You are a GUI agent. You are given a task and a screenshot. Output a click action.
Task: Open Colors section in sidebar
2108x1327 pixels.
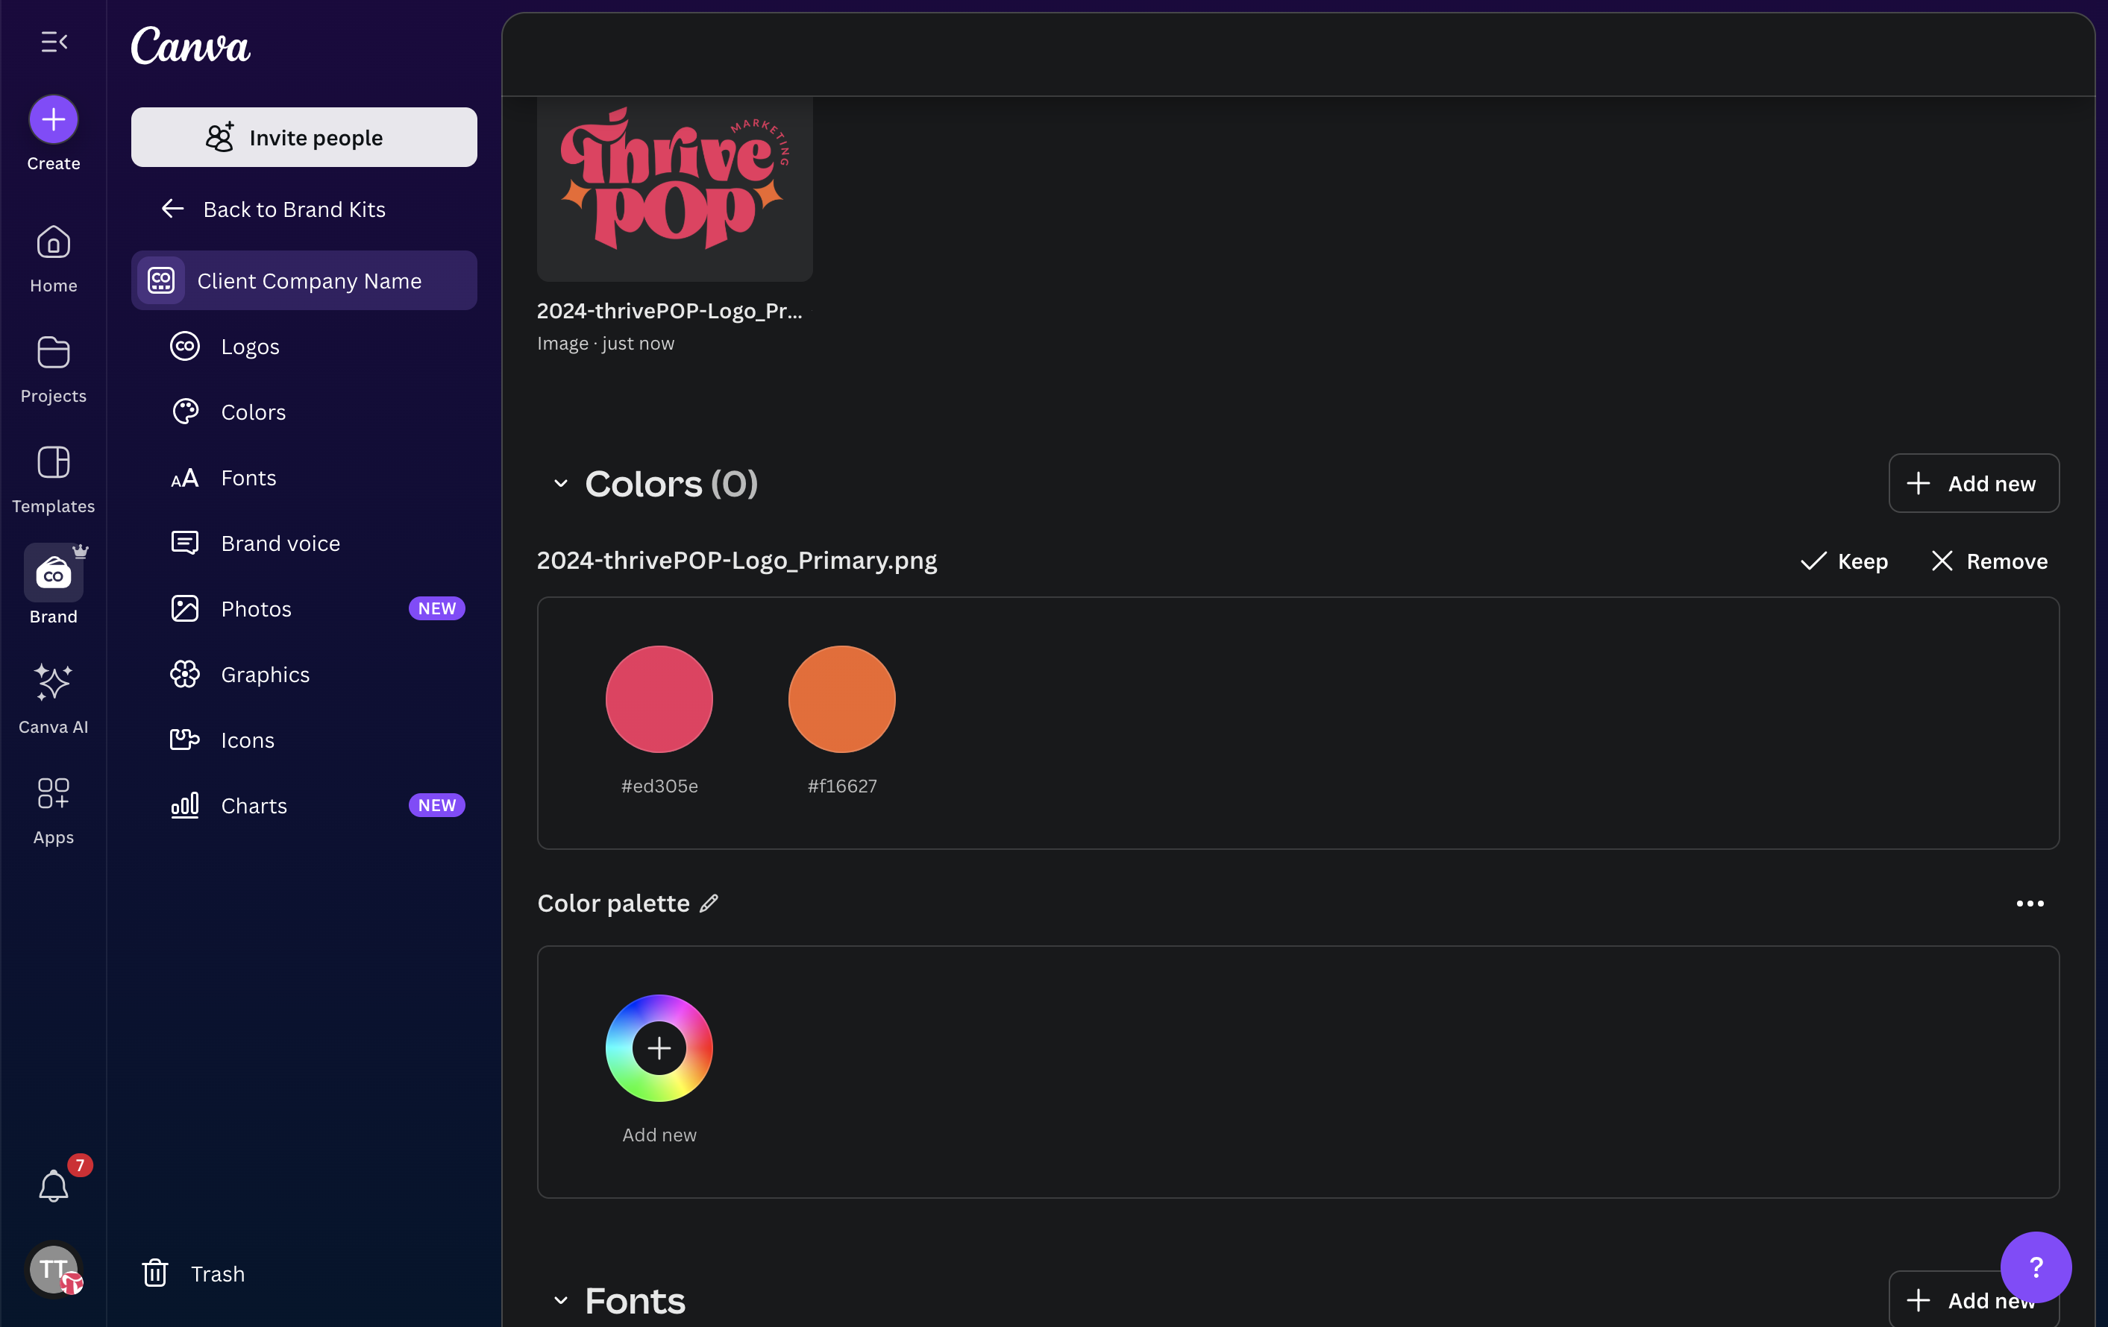(304, 412)
